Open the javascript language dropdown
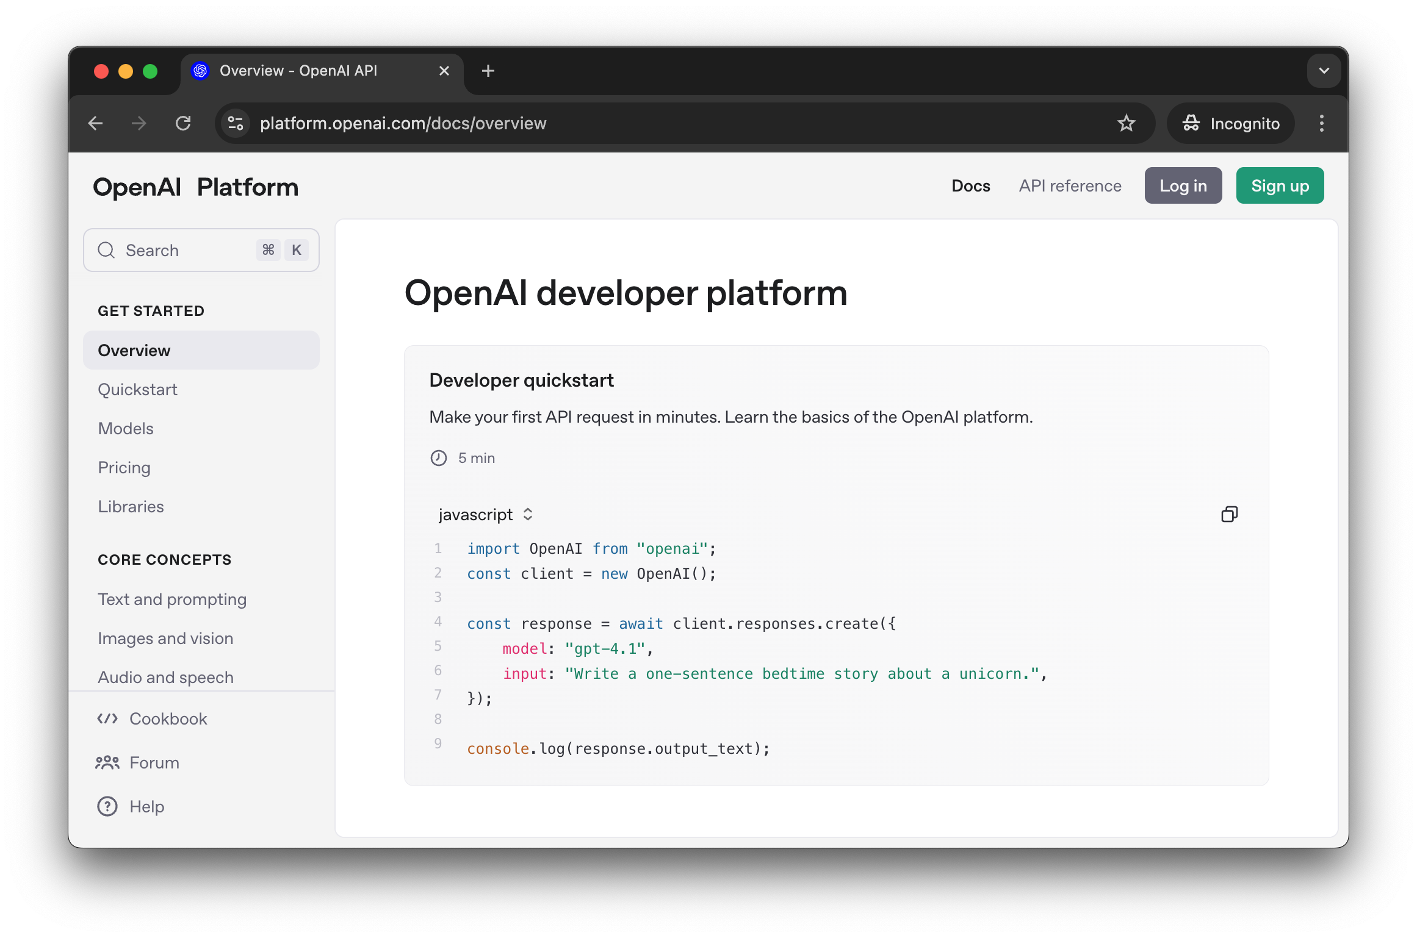 486,514
